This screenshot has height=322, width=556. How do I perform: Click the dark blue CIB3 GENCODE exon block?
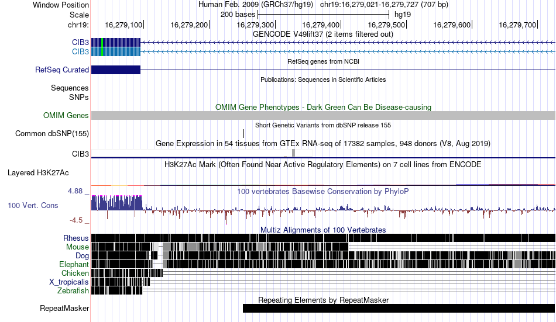click(x=116, y=42)
